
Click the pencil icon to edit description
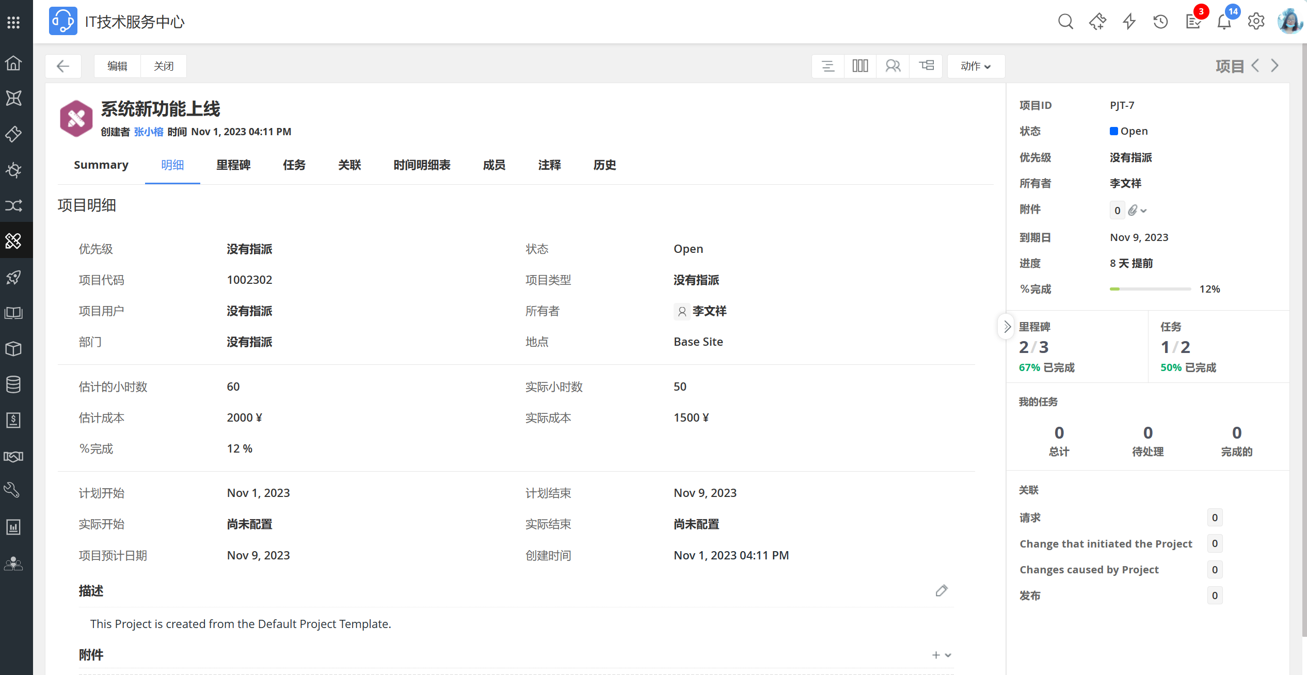(942, 590)
